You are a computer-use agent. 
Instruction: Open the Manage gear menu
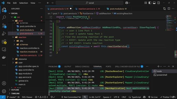pyautogui.click(x=4, y=91)
